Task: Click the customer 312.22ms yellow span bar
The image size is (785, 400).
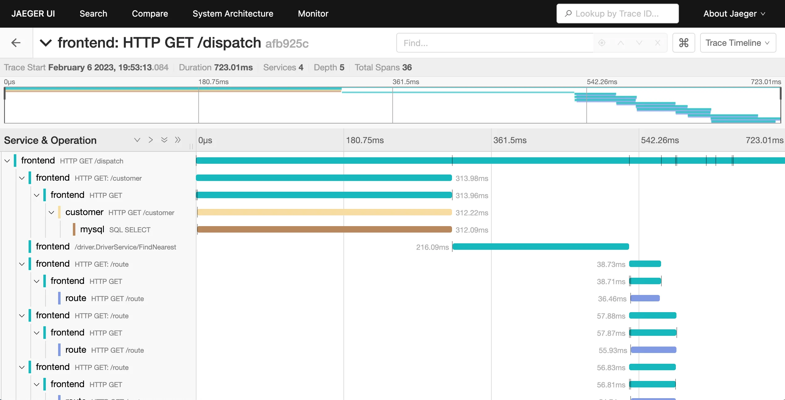Action: point(324,212)
